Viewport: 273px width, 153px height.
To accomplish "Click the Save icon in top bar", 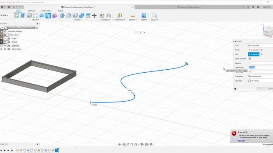I will point(9,7).
